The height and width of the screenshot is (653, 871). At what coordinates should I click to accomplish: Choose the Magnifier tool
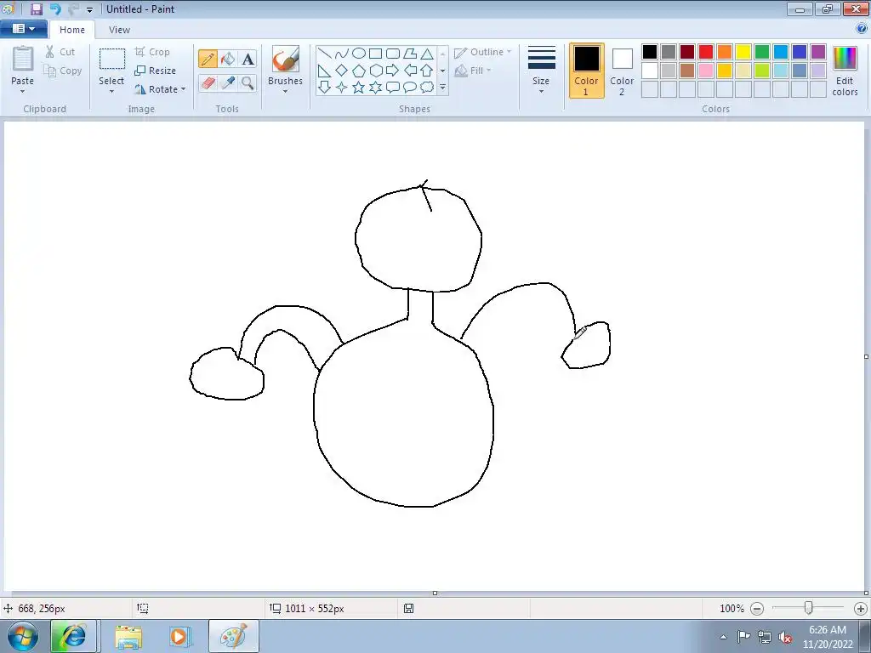click(x=248, y=82)
